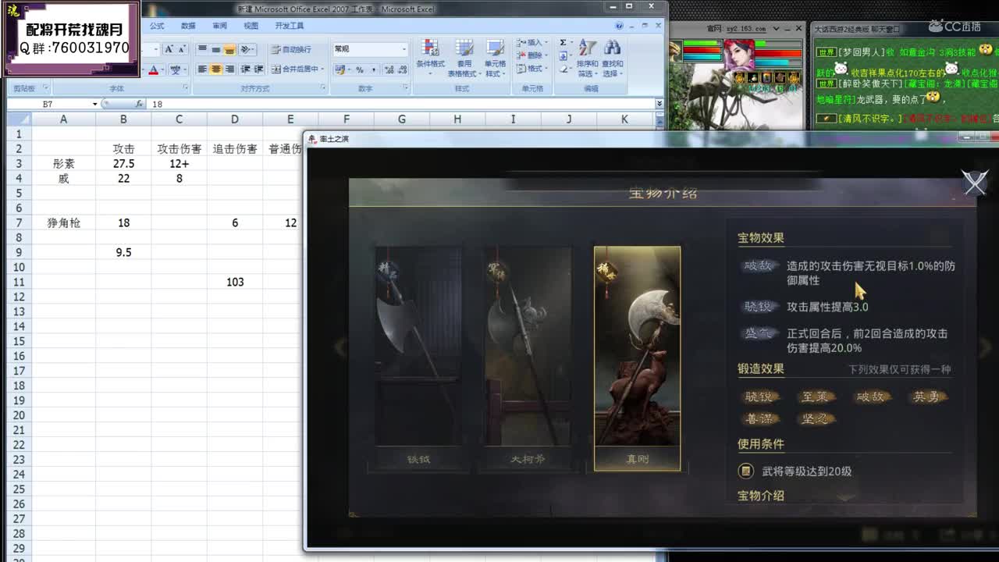Open font color dropdown arrow beside red A
The height and width of the screenshot is (562, 999).
pos(162,69)
